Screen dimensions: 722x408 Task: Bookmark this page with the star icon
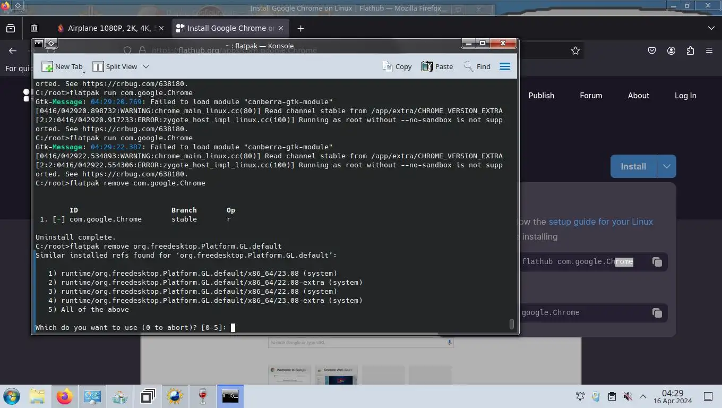tap(575, 50)
